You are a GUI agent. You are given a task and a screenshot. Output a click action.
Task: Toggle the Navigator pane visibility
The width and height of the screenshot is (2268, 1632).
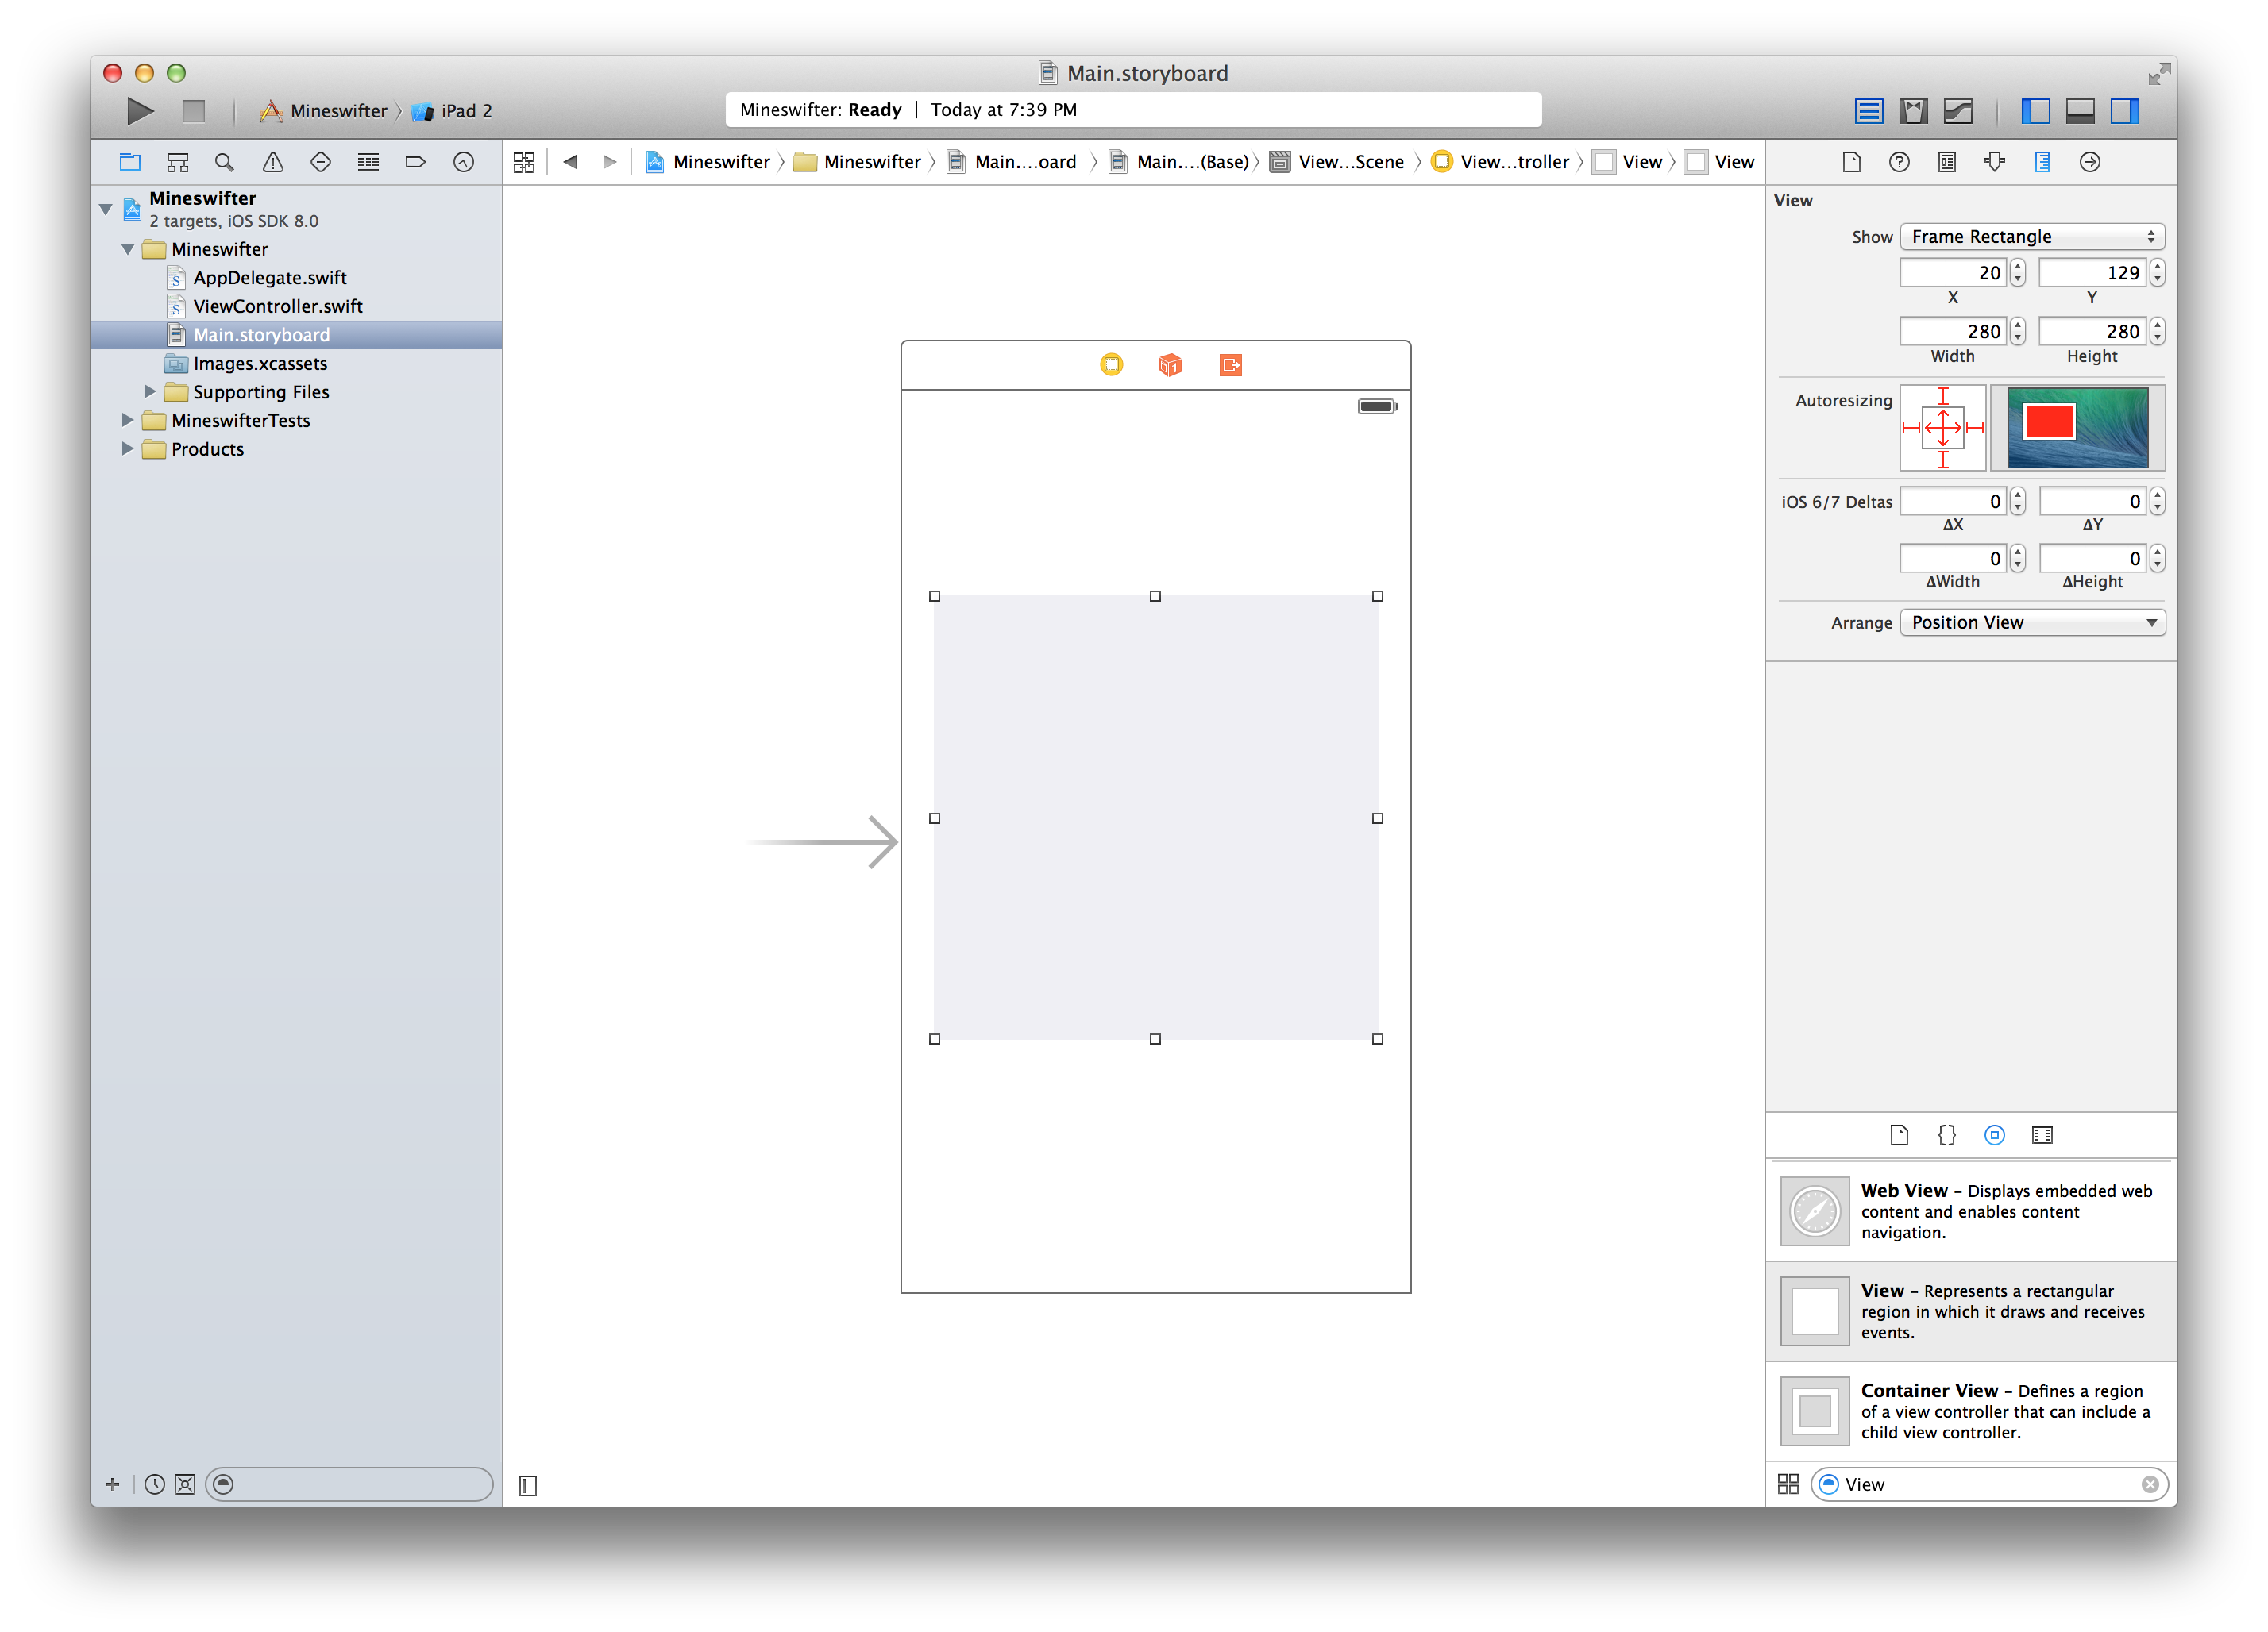tap(2035, 111)
